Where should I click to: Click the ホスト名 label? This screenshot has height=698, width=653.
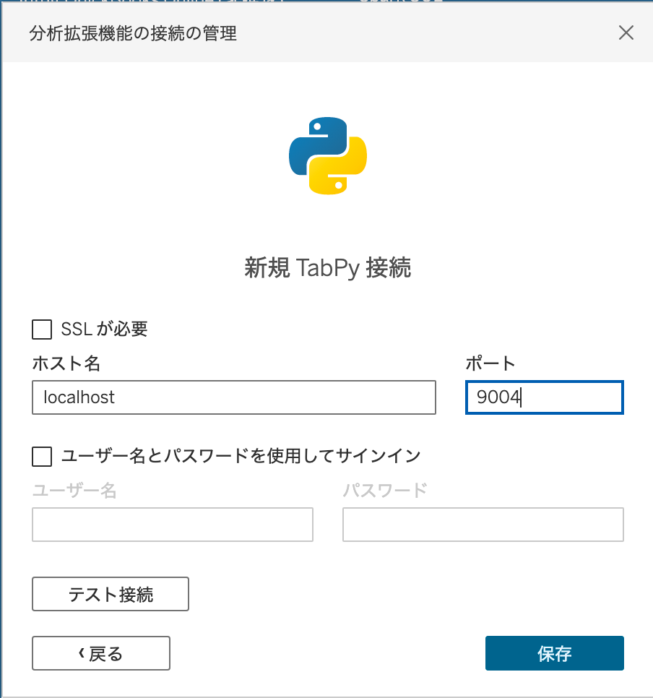point(66,363)
